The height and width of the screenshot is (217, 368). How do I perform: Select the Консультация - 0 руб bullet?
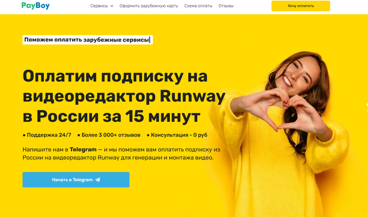(177, 135)
